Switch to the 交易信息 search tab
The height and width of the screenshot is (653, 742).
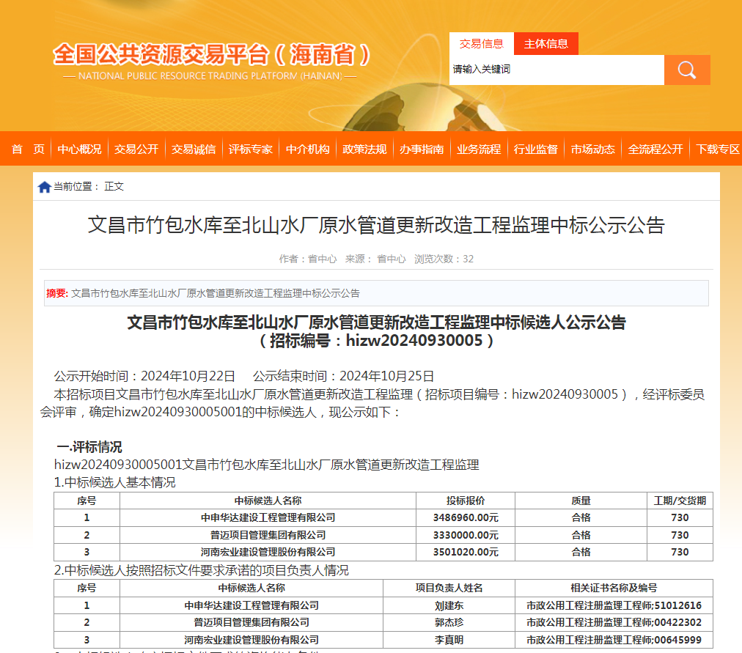point(482,43)
